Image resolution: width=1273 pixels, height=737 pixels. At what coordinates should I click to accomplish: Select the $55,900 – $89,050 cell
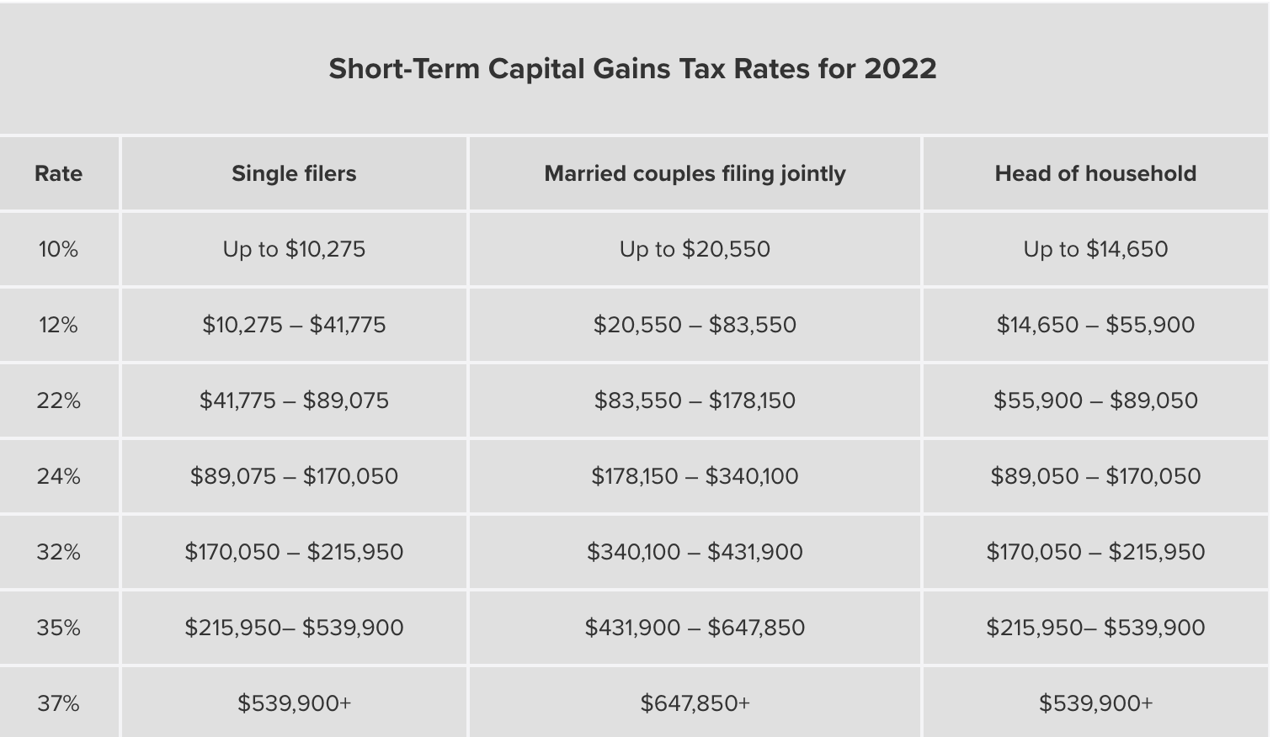click(1095, 400)
